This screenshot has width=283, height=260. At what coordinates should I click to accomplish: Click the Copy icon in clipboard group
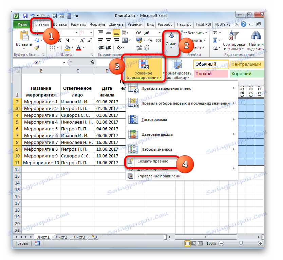tap(37, 40)
